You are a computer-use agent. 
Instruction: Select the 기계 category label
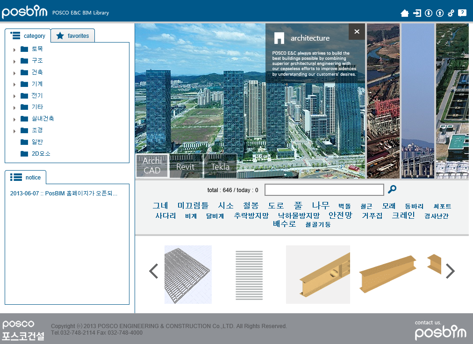pos(37,84)
